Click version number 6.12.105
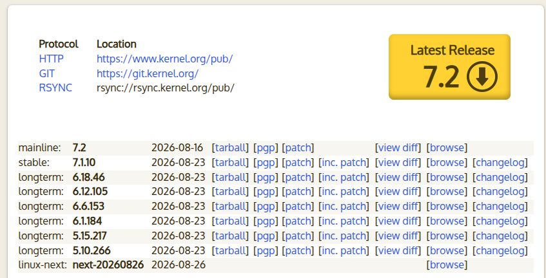Image resolution: width=546 pixels, height=278 pixels. tap(90, 192)
